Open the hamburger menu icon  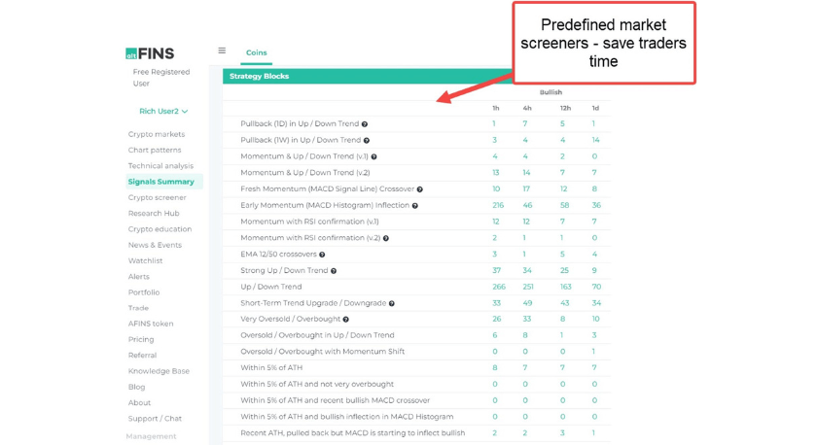[222, 51]
